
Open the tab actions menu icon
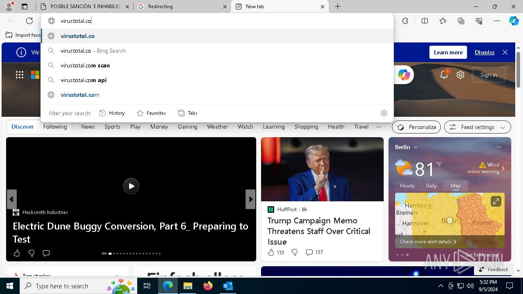coord(25,7)
